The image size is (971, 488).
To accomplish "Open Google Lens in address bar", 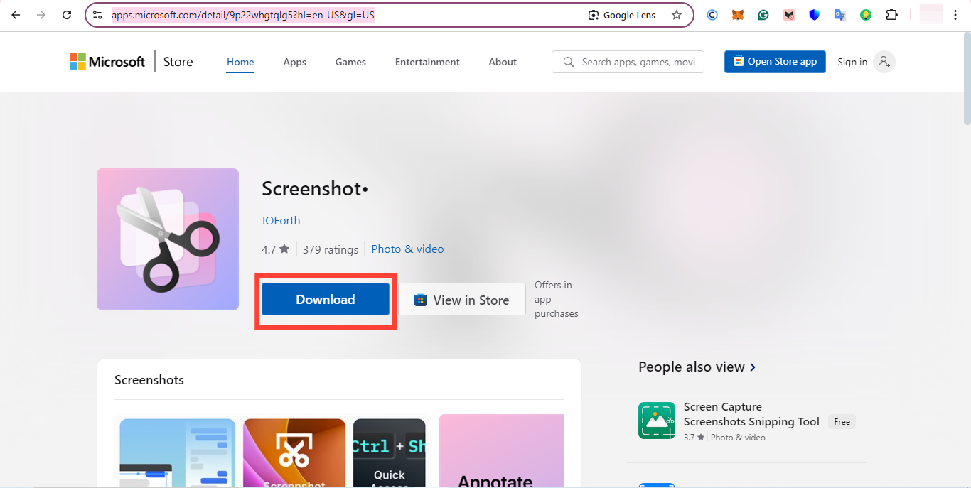I will pos(622,15).
